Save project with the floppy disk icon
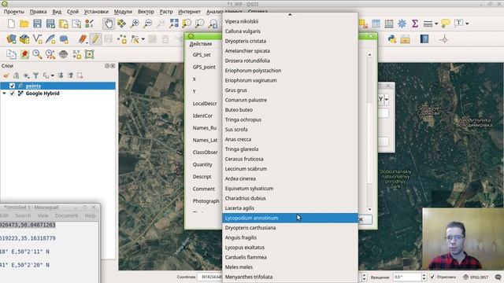This screenshot has height=283, width=504. click(37, 24)
